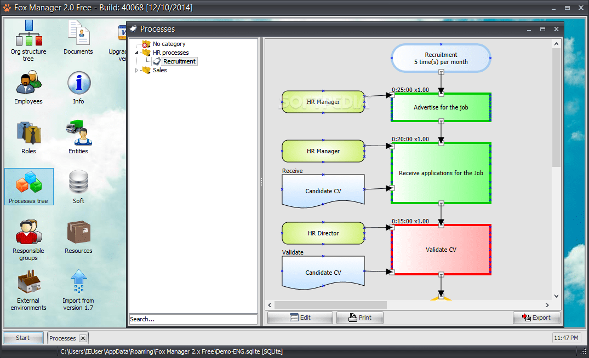Click the Print button
Screen dimensions: 589x358
point(359,317)
